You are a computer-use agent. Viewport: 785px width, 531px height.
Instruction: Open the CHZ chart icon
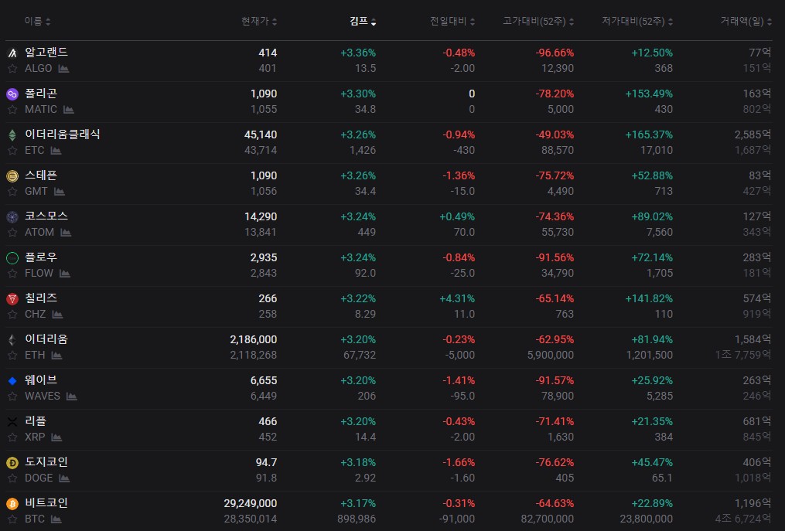57,315
